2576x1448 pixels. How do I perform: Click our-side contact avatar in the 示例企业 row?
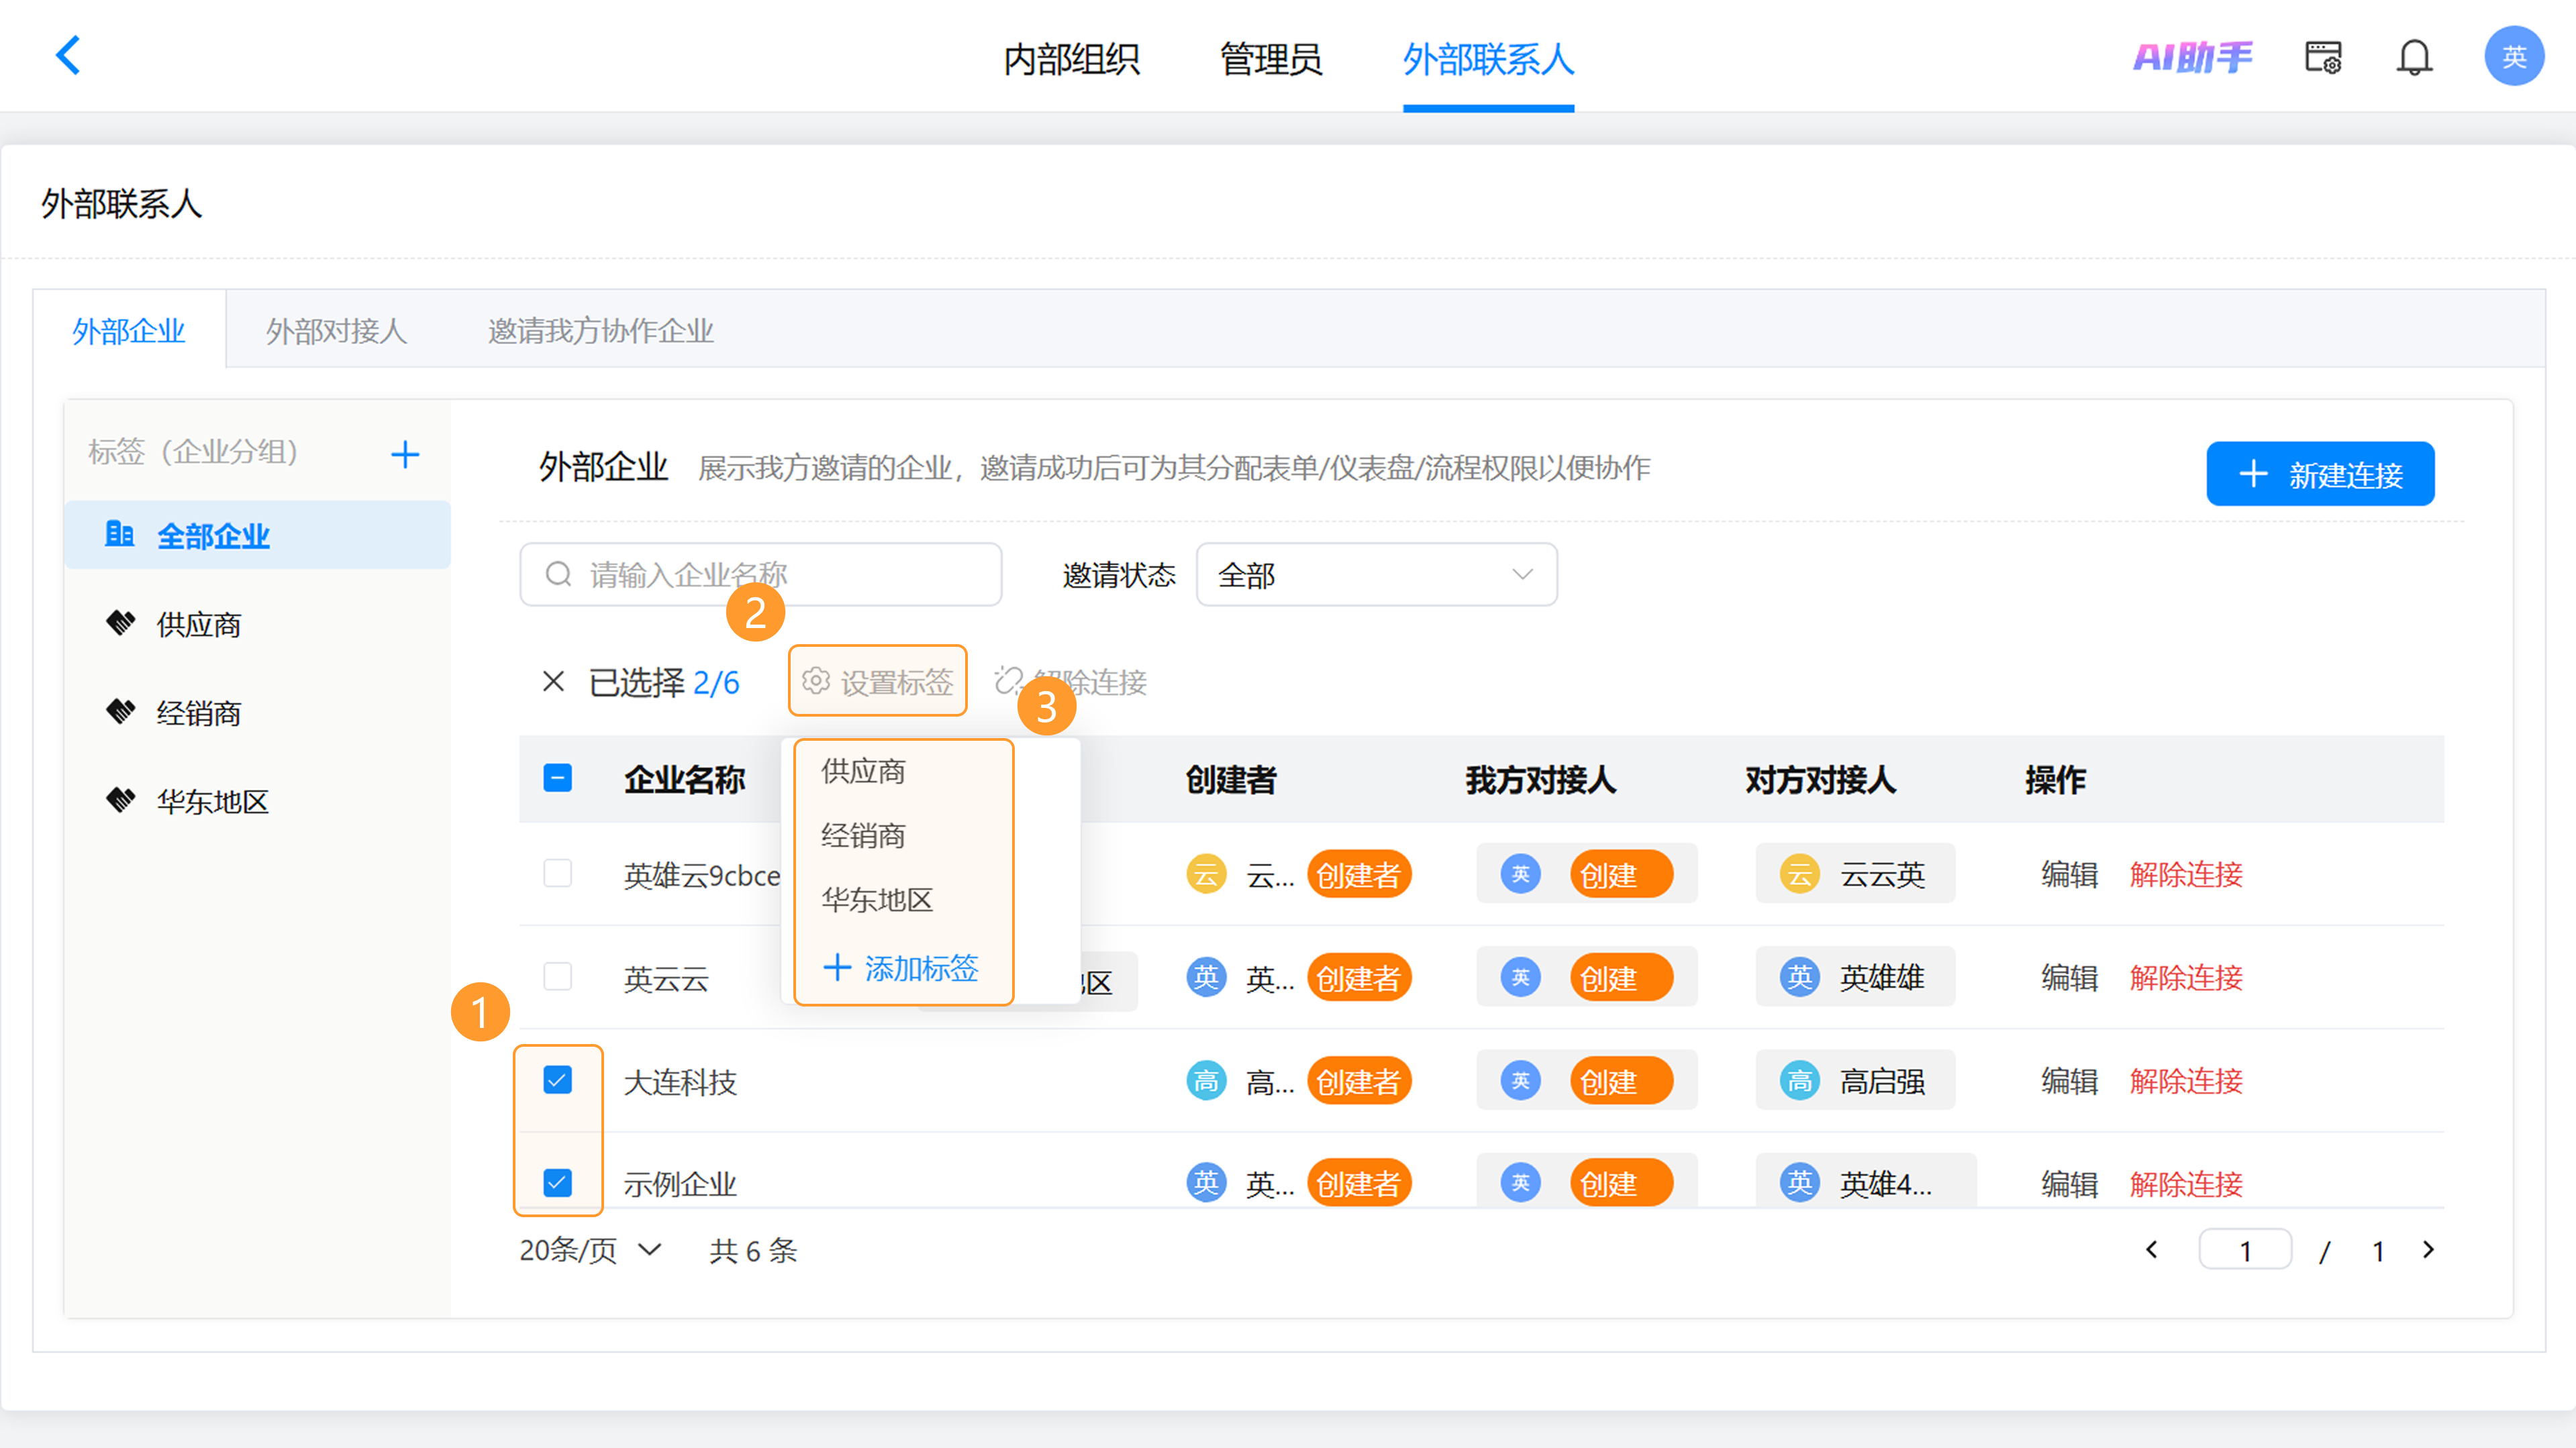[1520, 1183]
